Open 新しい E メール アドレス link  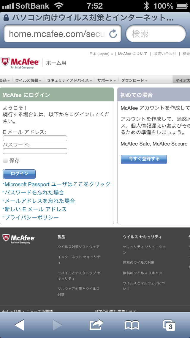pos(36,209)
